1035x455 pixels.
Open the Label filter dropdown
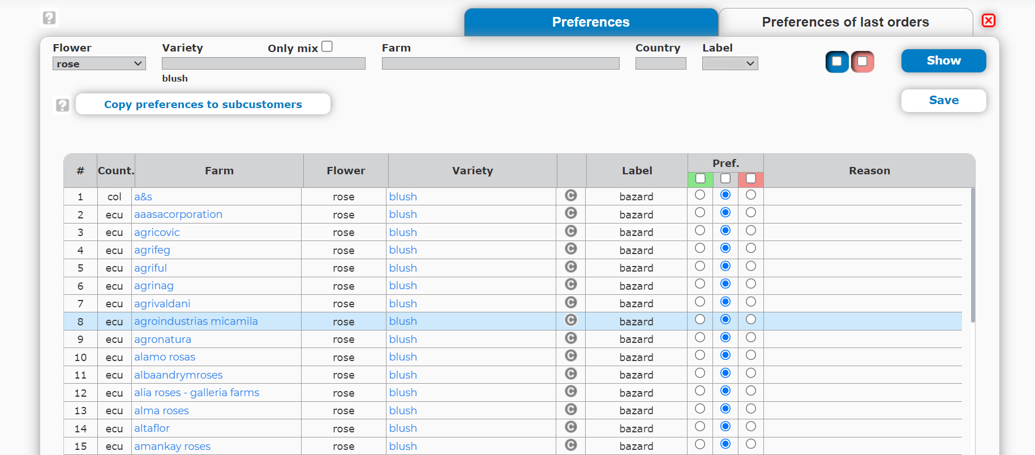pyautogui.click(x=729, y=64)
